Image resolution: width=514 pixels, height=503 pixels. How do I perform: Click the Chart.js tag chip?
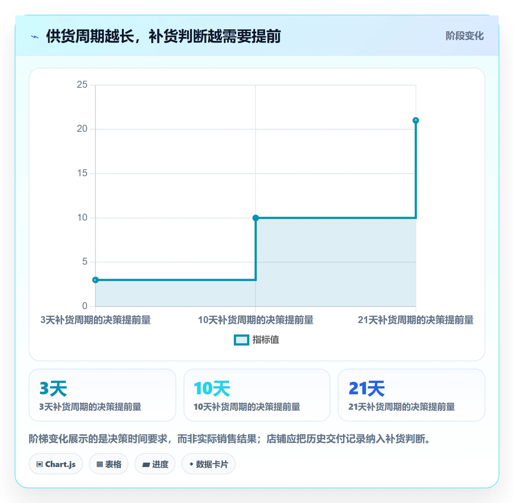point(56,464)
